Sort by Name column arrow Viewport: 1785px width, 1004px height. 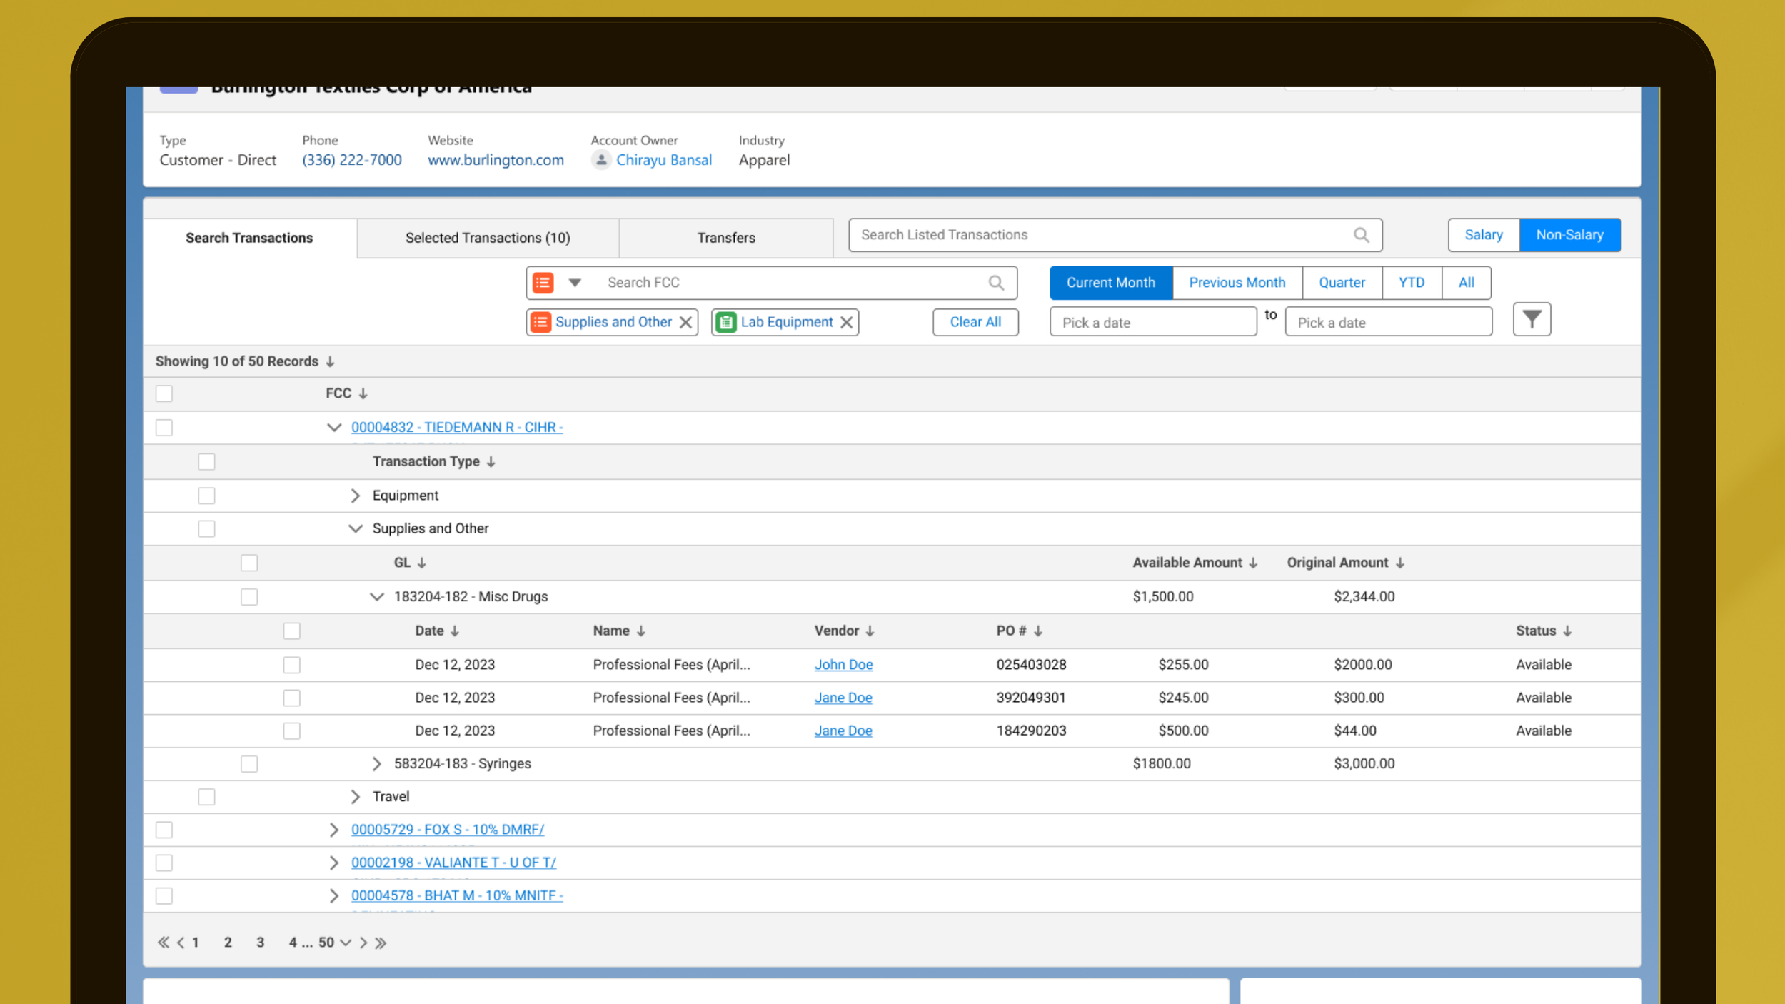(x=640, y=631)
